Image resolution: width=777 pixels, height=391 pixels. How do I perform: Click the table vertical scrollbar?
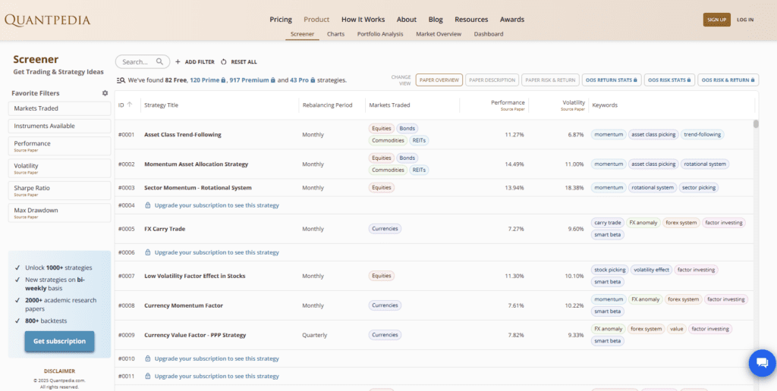click(x=756, y=124)
